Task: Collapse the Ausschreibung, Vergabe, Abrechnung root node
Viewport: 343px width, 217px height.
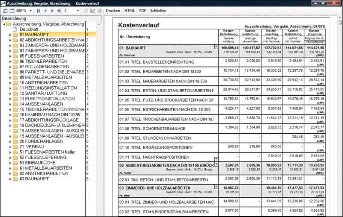Action: [x=4, y=24]
